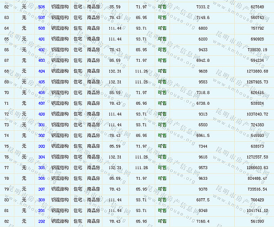Select the 308 room link

coord(42,200)
